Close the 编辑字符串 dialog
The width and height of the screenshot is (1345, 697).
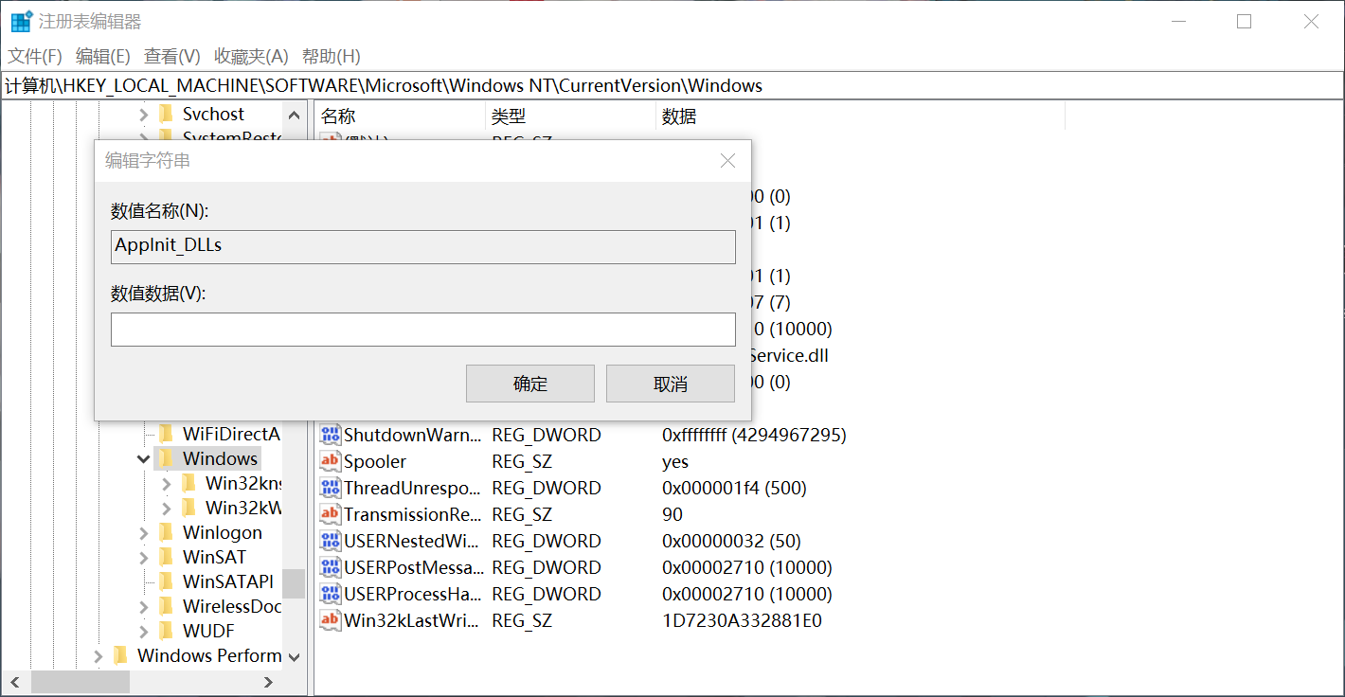pyautogui.click(x=727, y=161)
